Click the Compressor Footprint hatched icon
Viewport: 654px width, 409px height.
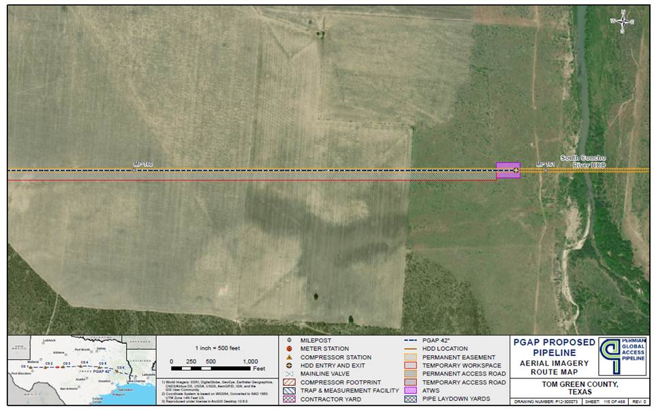coord(289,381)
